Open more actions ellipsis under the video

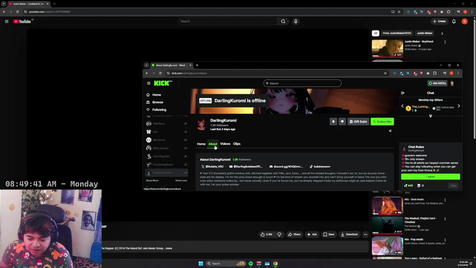[x=365, y=234]
